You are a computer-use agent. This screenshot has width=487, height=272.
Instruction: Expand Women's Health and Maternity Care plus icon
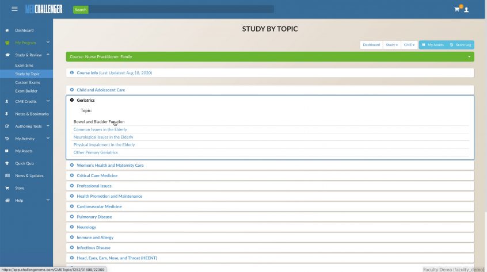click(x=72, y=165)
